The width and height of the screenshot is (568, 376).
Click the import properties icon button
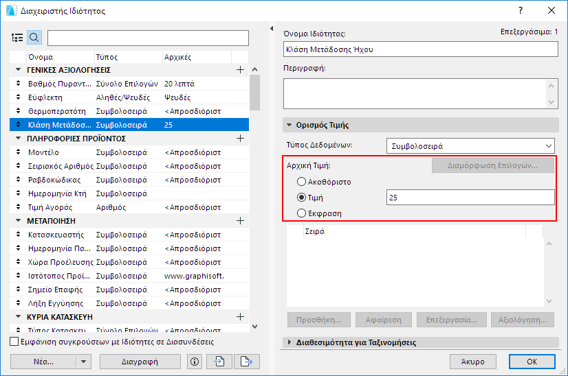point(219,362)
